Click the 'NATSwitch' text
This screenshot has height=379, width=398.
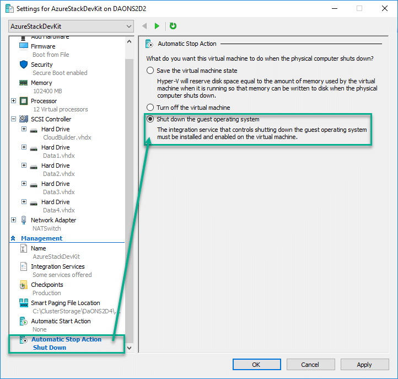click(x=47, y=228)
